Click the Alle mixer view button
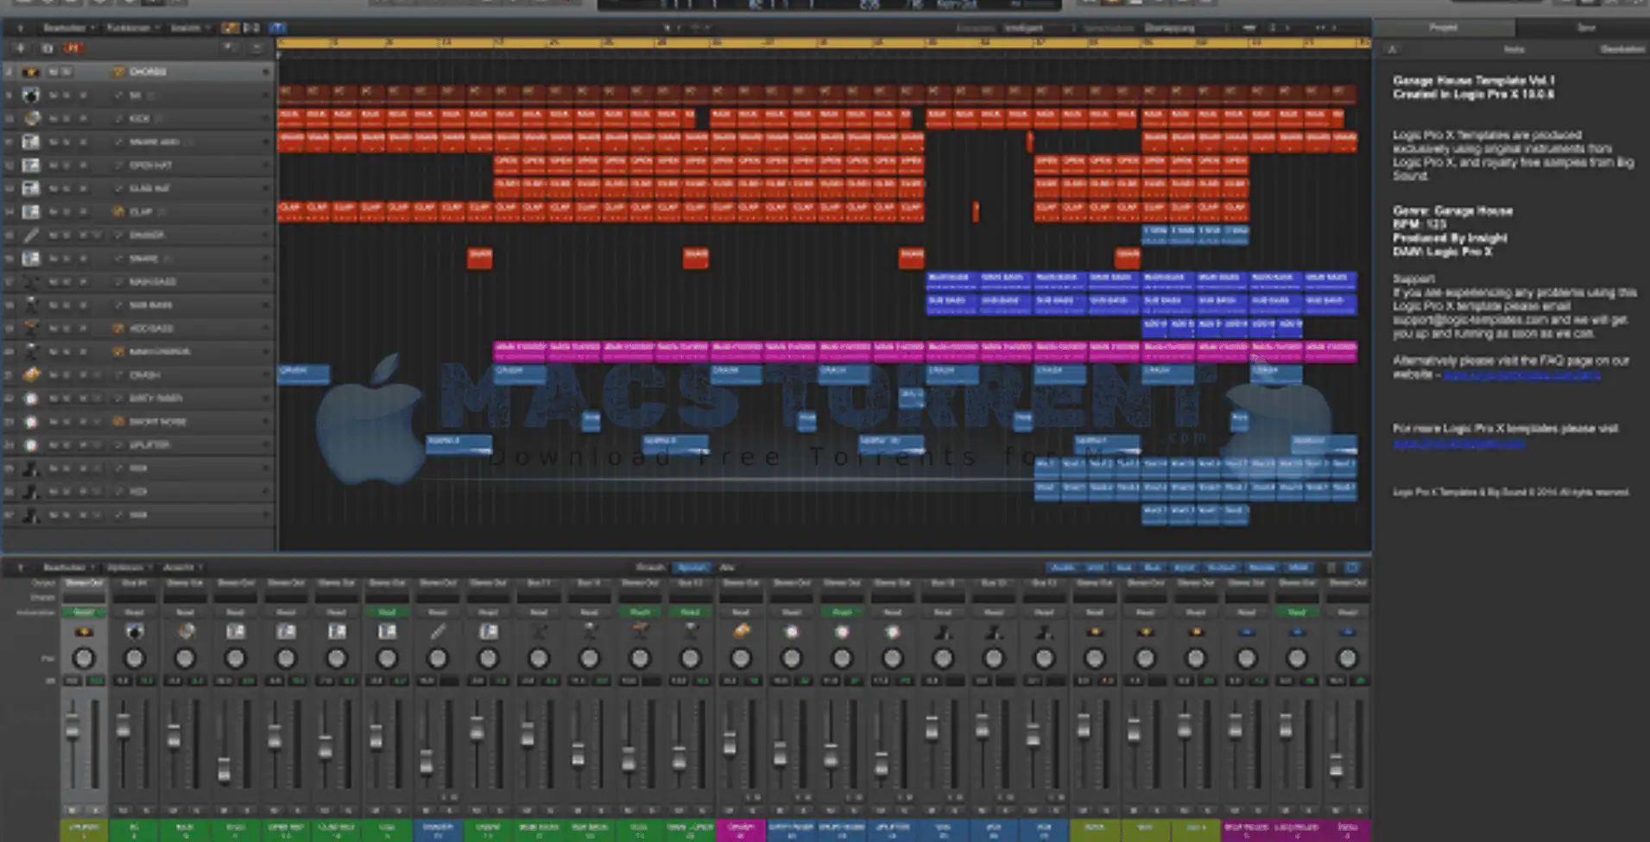 pyautogui.click(x=727, y=567)
